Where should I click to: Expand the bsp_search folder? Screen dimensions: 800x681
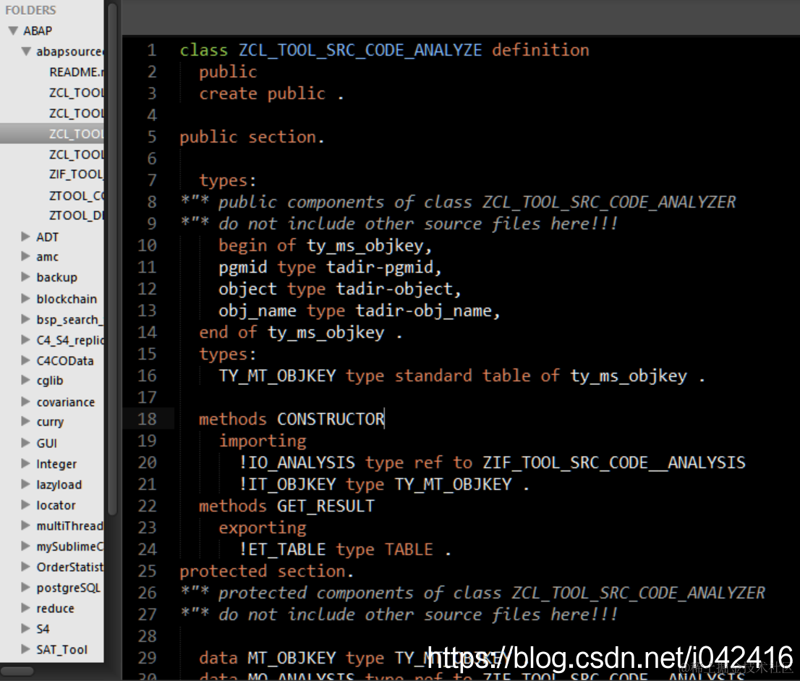(x=25, y=320)
